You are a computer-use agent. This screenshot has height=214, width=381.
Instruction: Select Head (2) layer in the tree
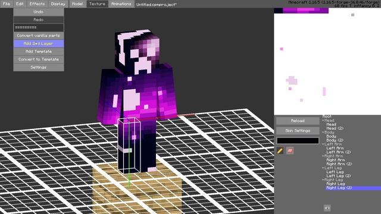[335, 128]
